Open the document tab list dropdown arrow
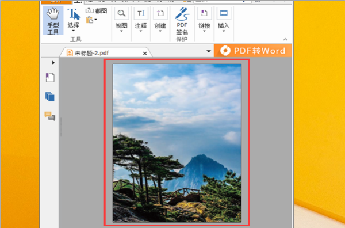The width and height of the screenshot is (345, 228). (209, 51)
